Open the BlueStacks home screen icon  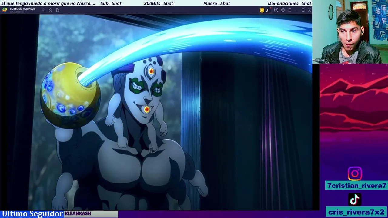coord(51,10)
